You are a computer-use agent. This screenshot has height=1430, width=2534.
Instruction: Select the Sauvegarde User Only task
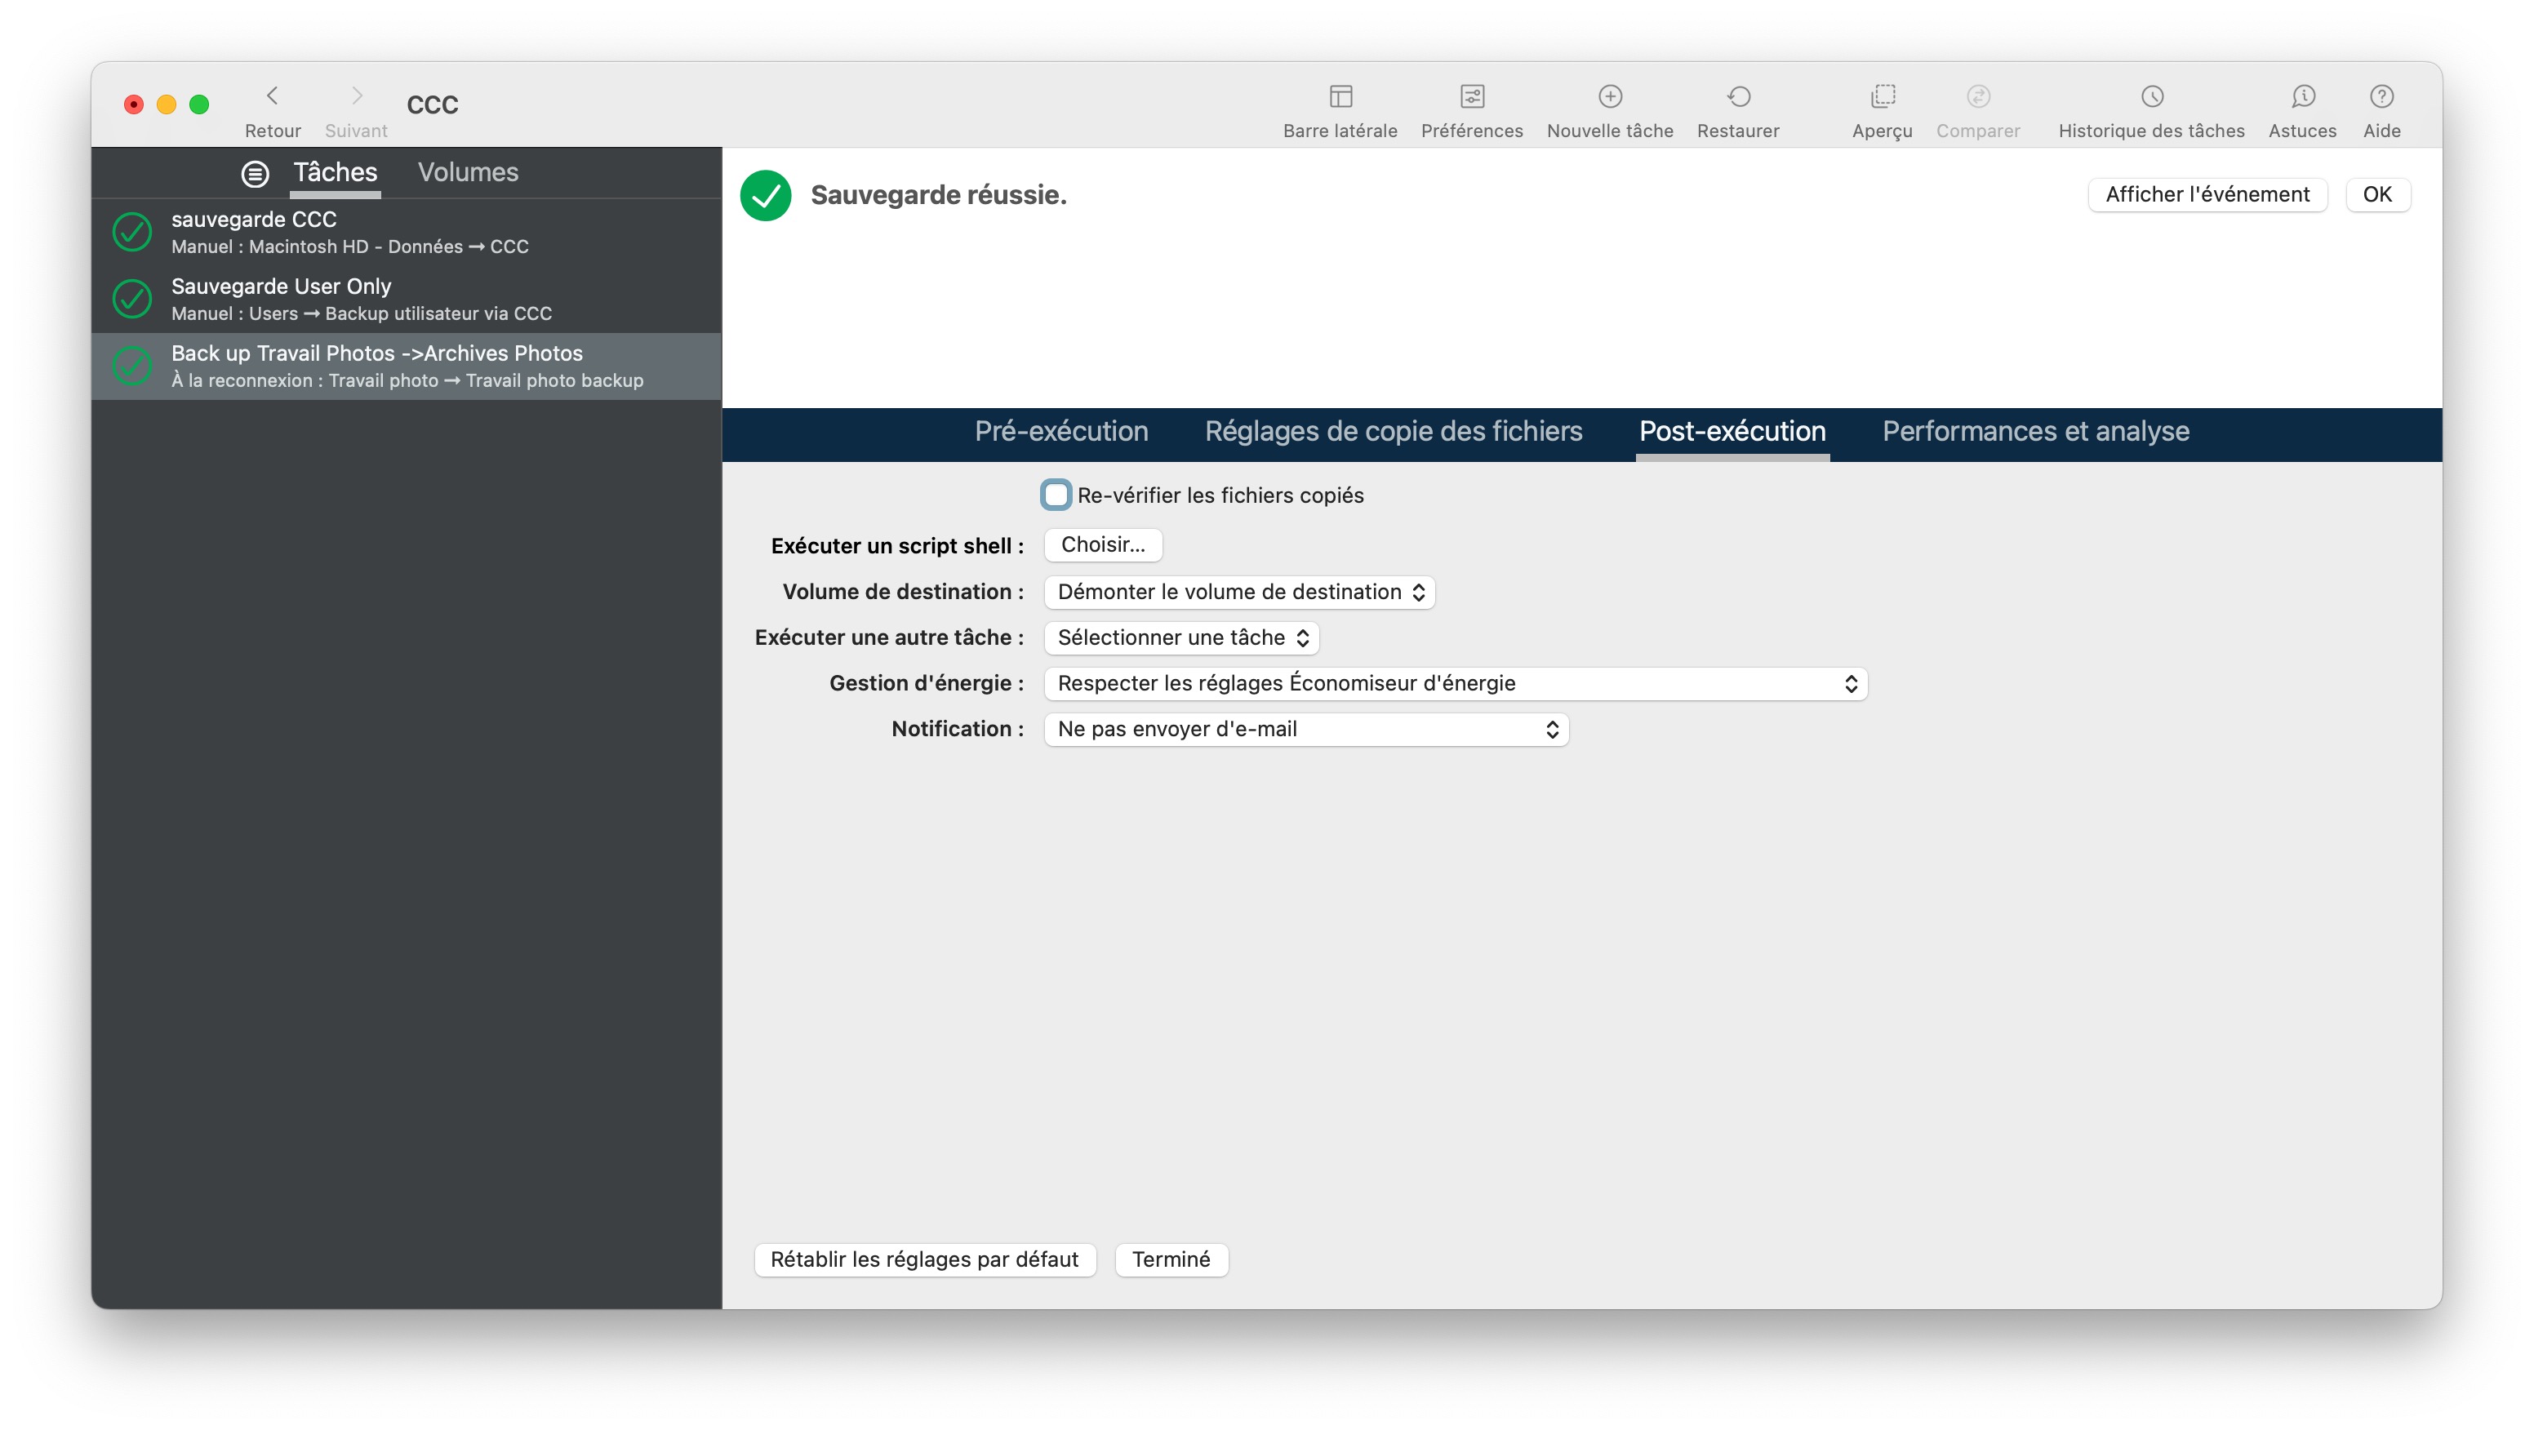(407, 299)
